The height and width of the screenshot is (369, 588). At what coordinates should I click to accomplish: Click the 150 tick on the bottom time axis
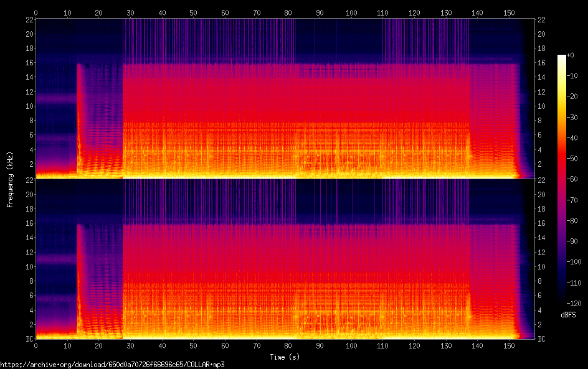(509, 346)
